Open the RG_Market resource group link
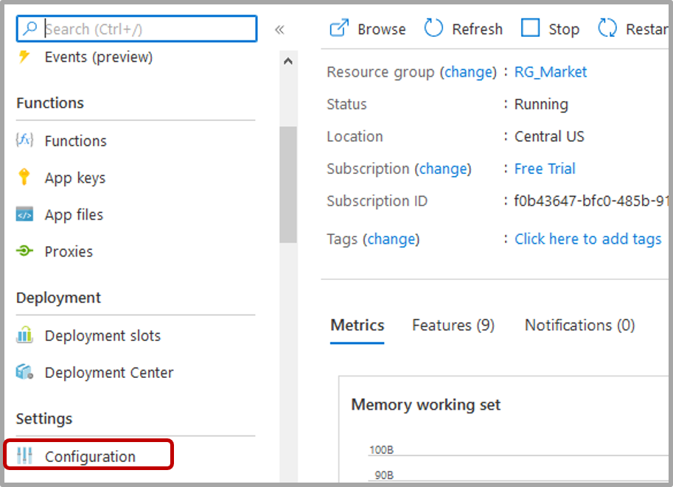The height and width of the screenshot is (487, 673). (x=551, y=71)
